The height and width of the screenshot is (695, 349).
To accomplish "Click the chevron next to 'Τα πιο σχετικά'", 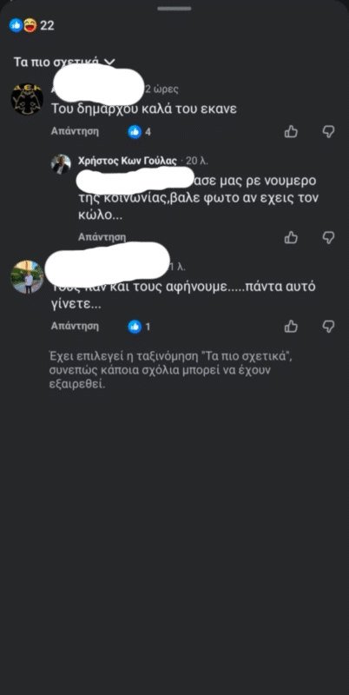I will tap(109, 62).
